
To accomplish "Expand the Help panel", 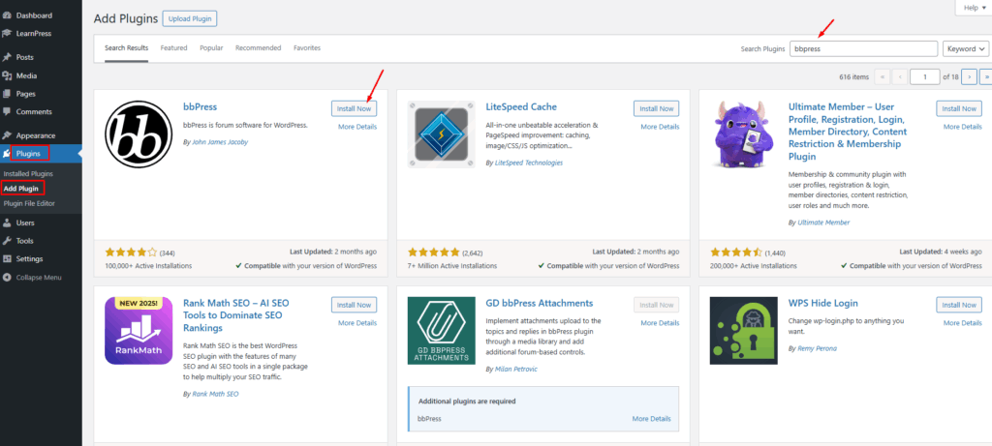I will tap(975, 8).
